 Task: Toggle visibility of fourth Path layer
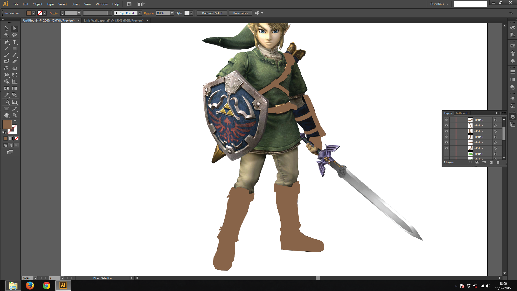[446, 137]
